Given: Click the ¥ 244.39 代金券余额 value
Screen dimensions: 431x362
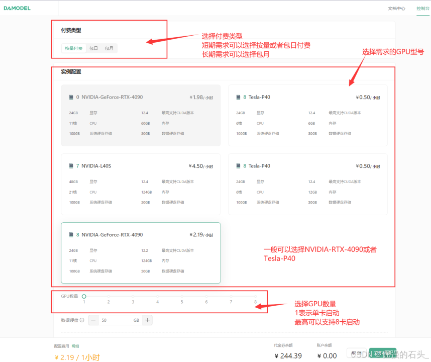Looking at the screenshot, I should [288, 355].
